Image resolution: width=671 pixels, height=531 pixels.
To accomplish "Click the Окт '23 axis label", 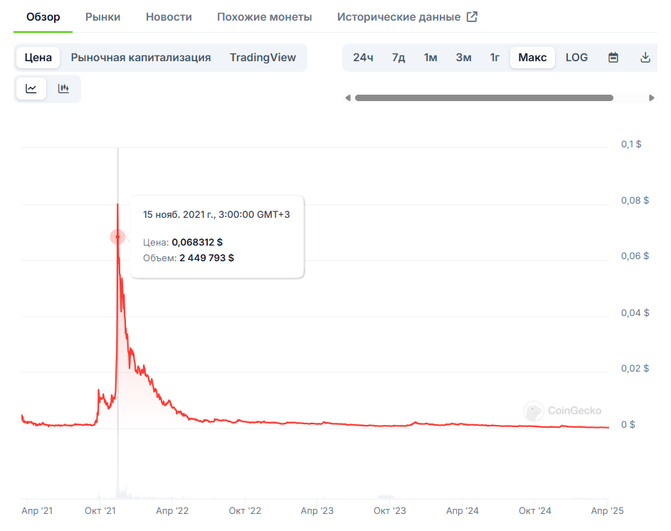I will coord(390,510).
